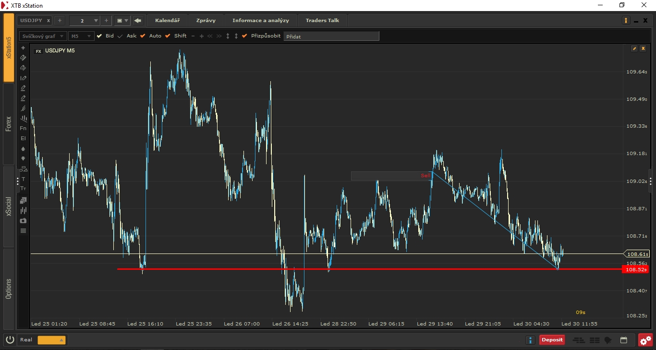656x350 pixels.
Task: Open the indicators bar-chart icon in the drawing toolbar
Action: (x=23, y=210)
